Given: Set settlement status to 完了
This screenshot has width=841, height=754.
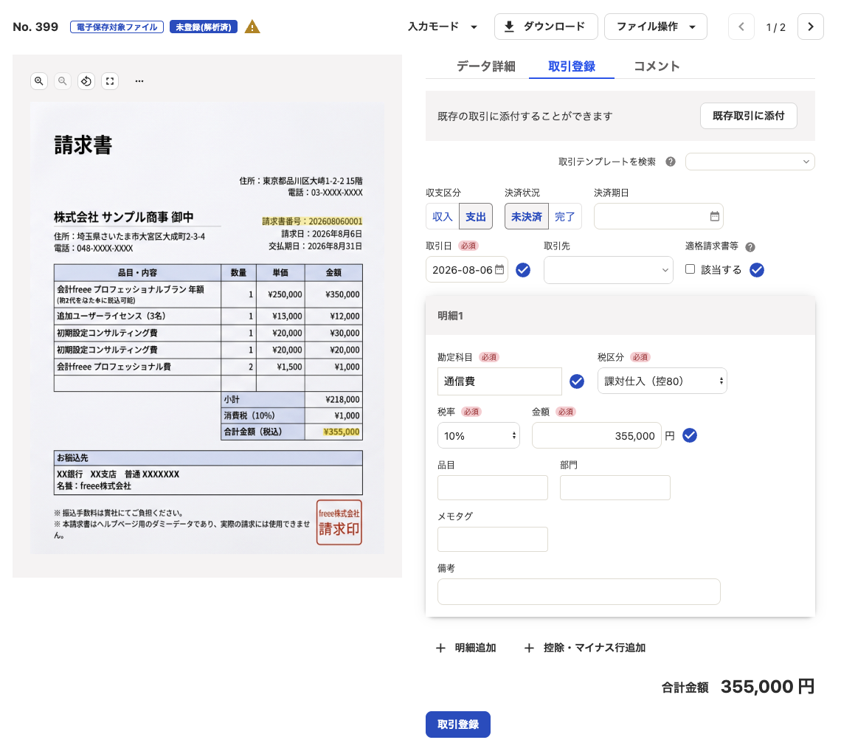Looking at the screenshot, I should [565, 217].
